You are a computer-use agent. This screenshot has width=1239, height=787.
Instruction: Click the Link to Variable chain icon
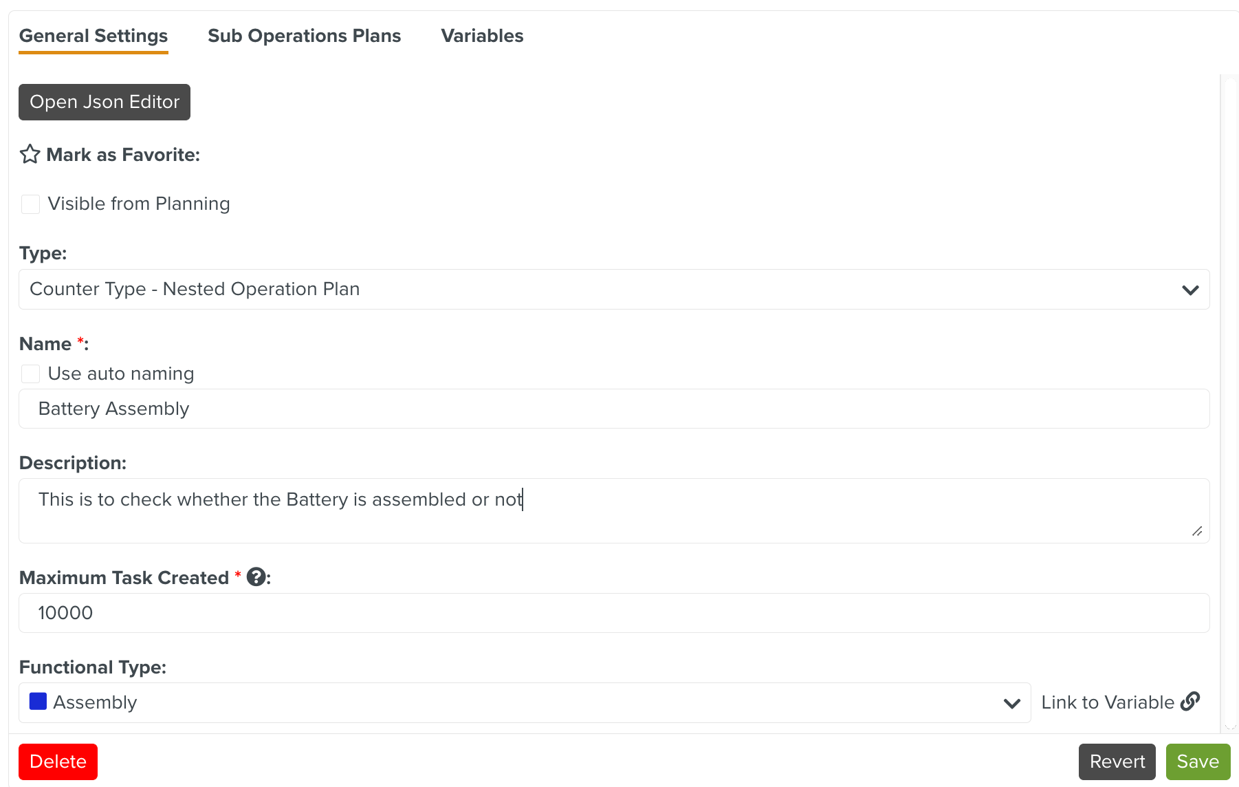(1190, 702)
